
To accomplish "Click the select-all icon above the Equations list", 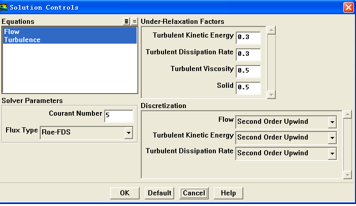I will point(127,22).
